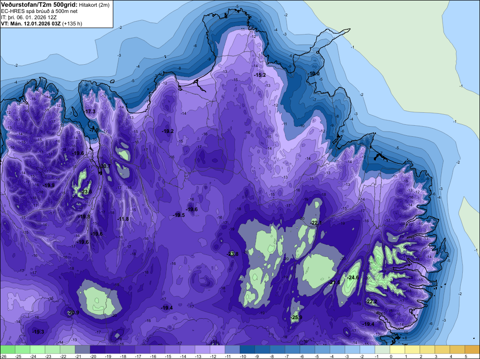The width and height of the screenshot is (480, 359).
Task: Select the purple legend swatch labelled -17
Action: pos(143,349)
